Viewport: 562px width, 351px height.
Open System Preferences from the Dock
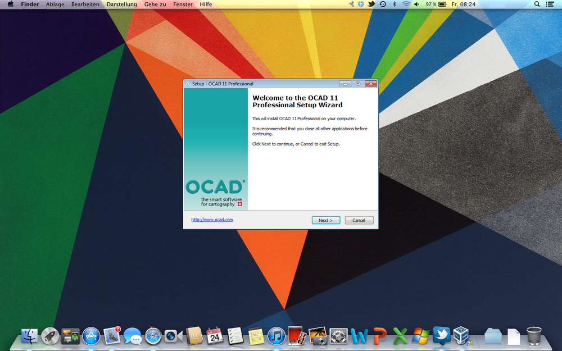click(x=338, y=336)
